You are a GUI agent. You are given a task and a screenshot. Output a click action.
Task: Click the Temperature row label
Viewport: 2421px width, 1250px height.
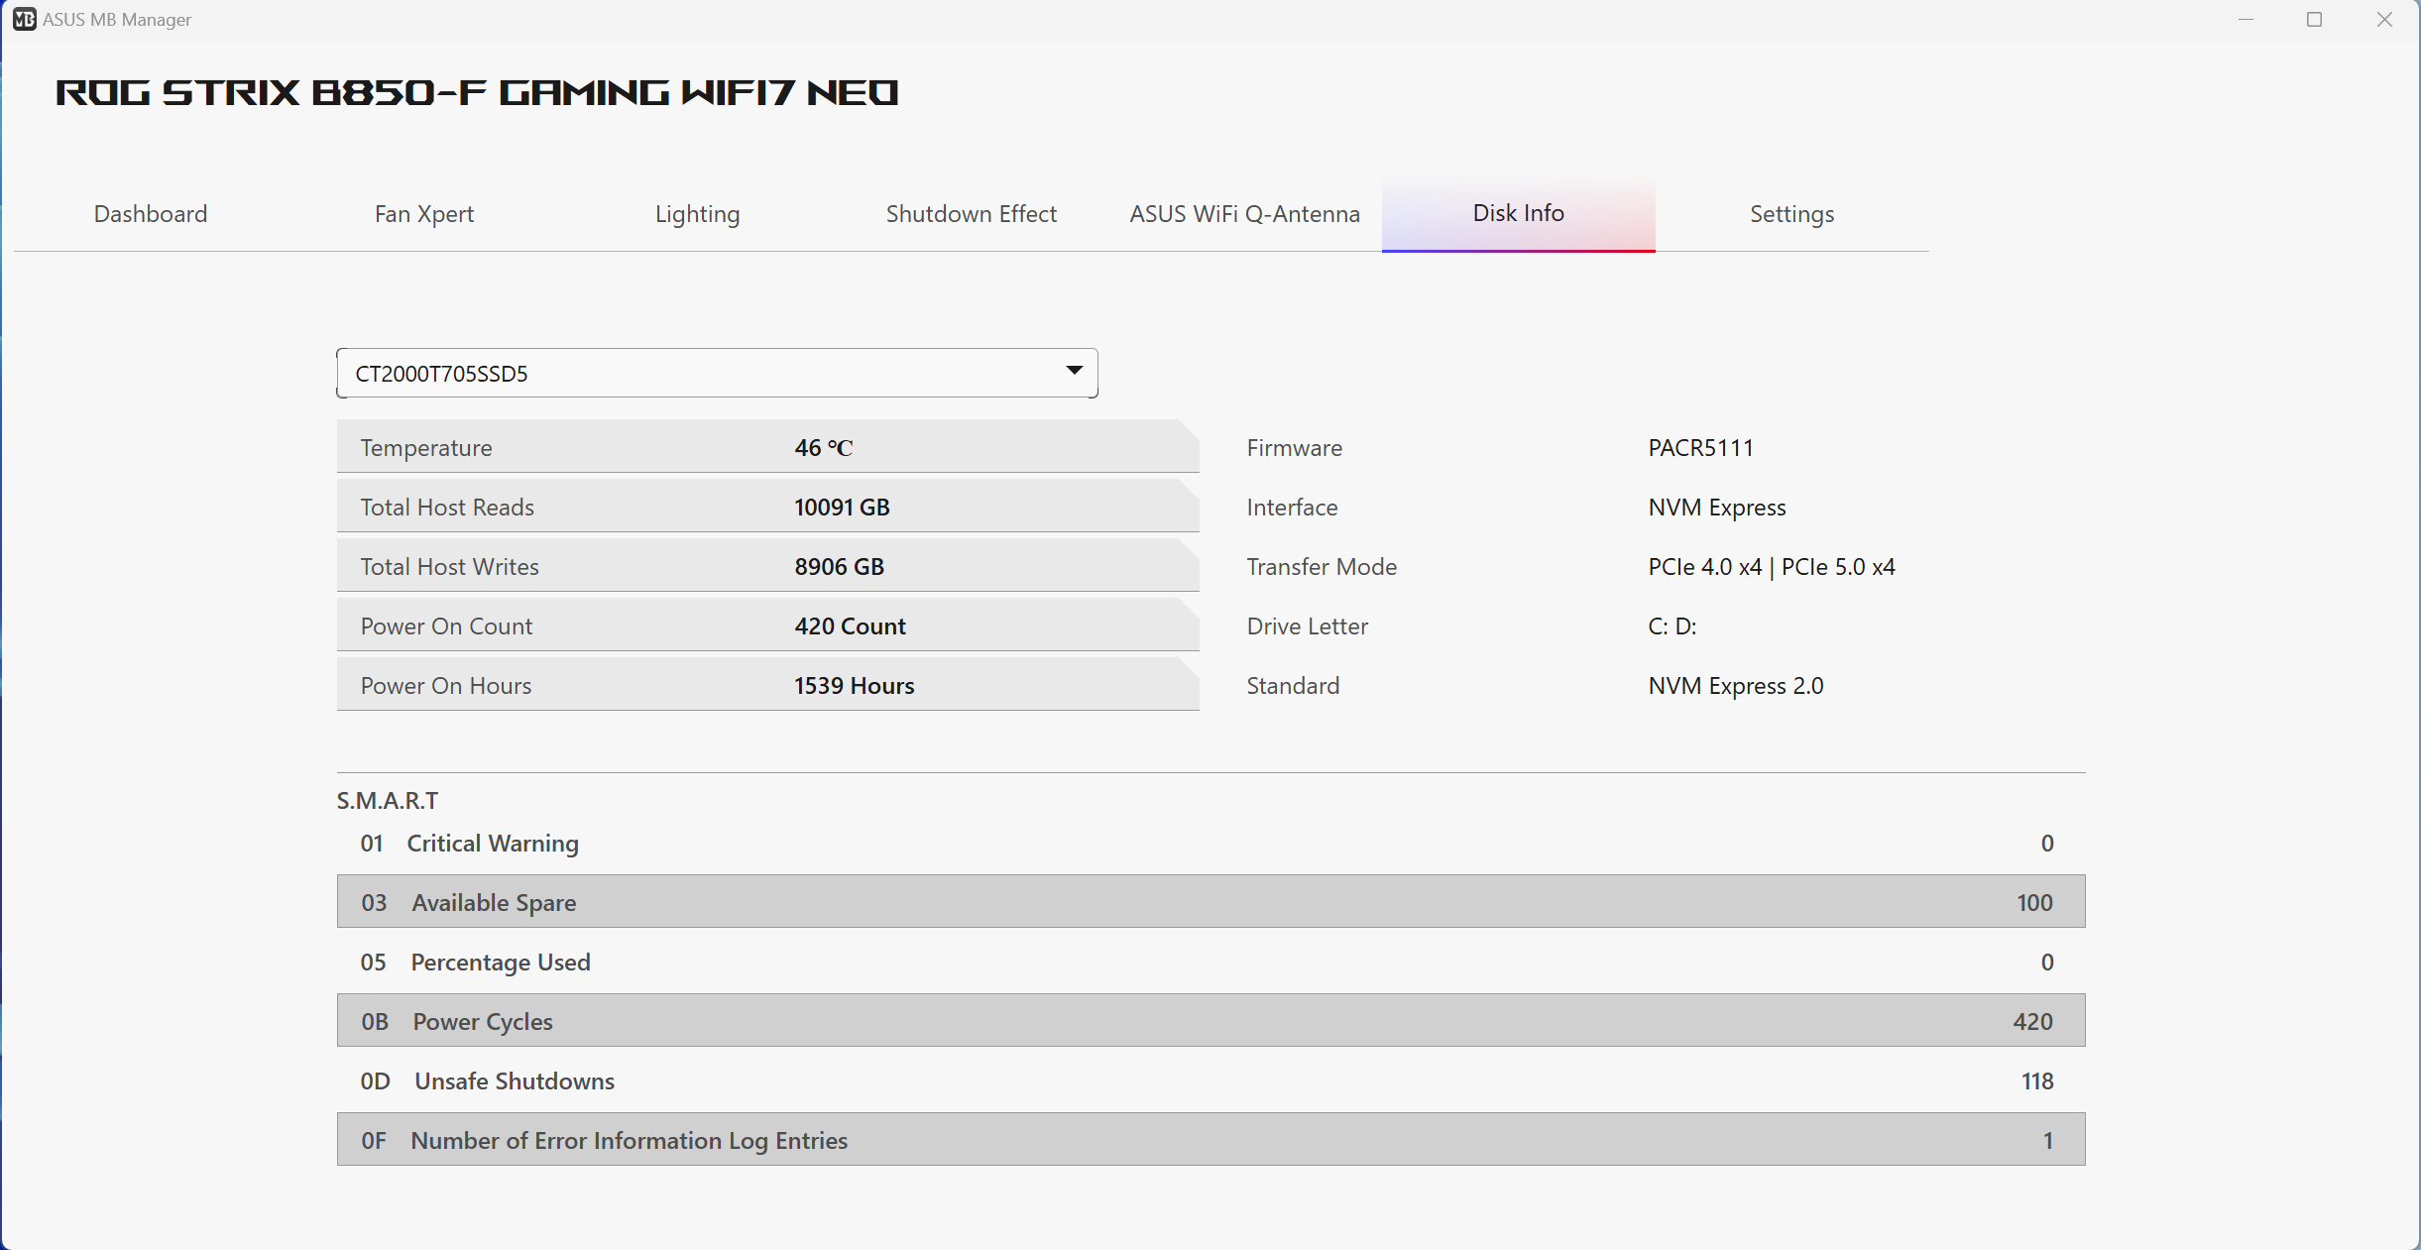coord(426,448)
